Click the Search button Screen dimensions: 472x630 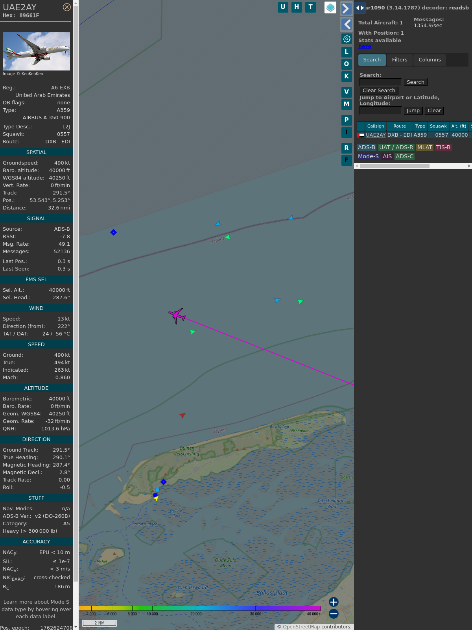pyautogui.click(x=415, y=82)
